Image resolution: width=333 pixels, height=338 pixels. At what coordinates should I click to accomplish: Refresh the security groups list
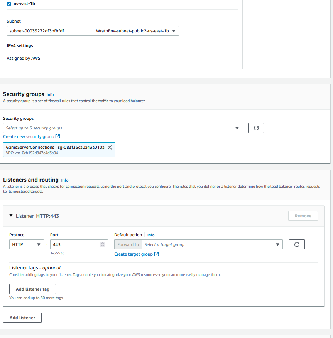256,128
